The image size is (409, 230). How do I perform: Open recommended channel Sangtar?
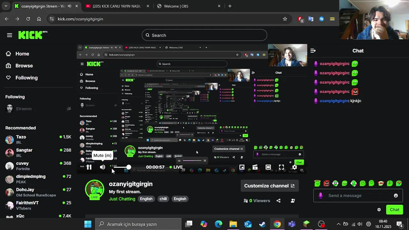(x=38, y=153)
